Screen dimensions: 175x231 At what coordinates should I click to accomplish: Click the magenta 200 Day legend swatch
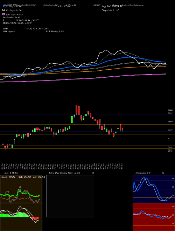click(3, 14)
